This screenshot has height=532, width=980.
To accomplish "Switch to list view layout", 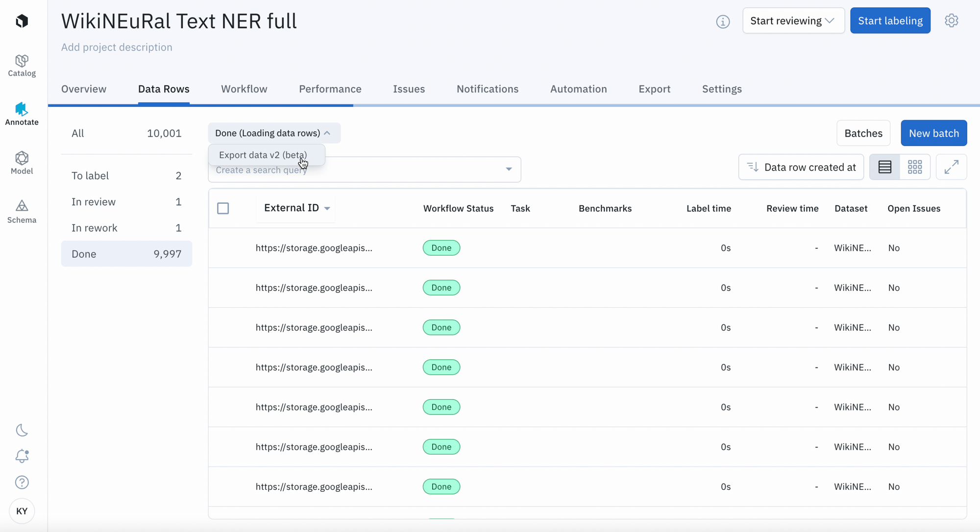I will point(884,167).
